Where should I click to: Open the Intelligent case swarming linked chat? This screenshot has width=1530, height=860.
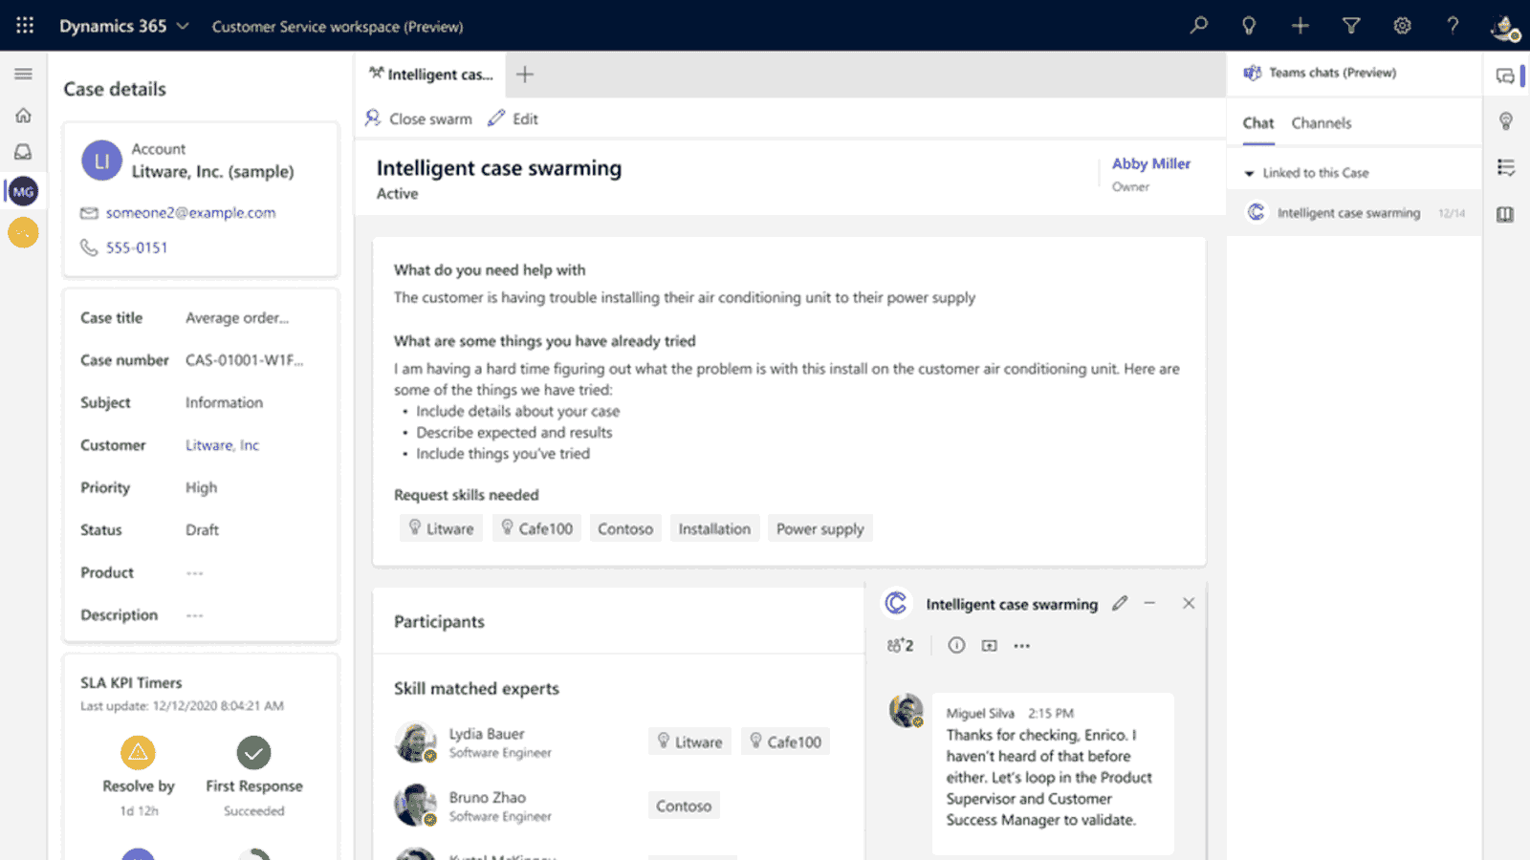coord(1347,213)
